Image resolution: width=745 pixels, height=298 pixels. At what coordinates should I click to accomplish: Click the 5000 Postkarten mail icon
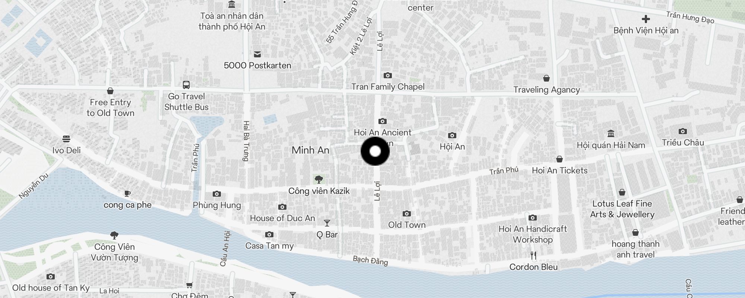(x=257, y=54)
